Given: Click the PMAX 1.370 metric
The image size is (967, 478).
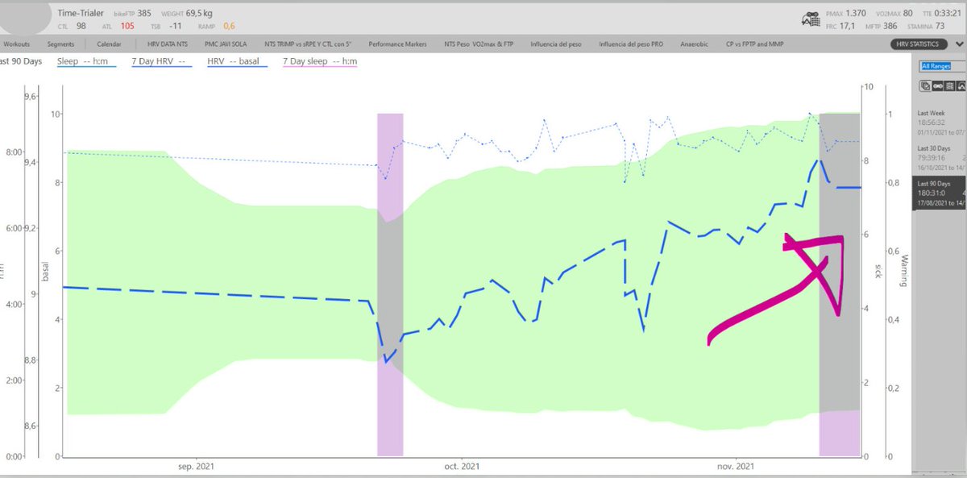Looking at the screenshot, I should [845, 14].
